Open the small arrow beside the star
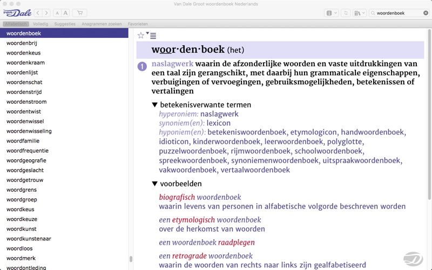 (x=147, y=33)
